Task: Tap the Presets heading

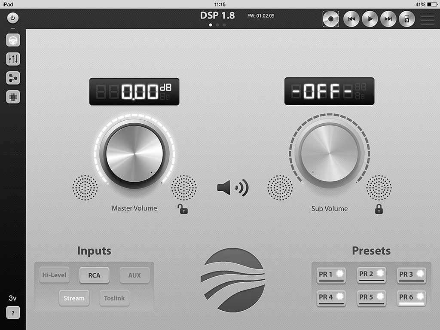Action: [371, 251]
